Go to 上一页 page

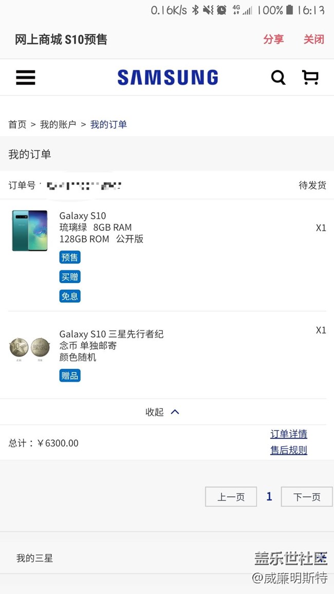coord(231,496)
